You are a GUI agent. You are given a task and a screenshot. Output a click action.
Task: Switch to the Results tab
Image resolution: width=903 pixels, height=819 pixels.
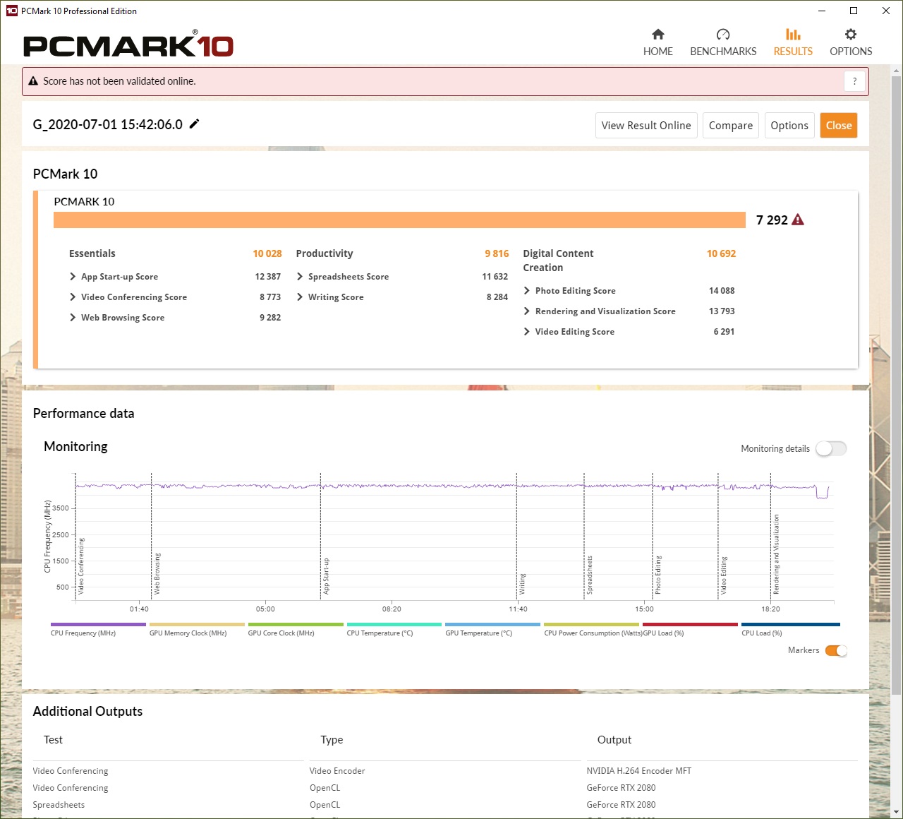click(x=793, y=42)
